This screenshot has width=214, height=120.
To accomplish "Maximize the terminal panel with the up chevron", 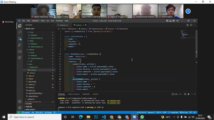I will pyautogui.click(x=192, y=94).
